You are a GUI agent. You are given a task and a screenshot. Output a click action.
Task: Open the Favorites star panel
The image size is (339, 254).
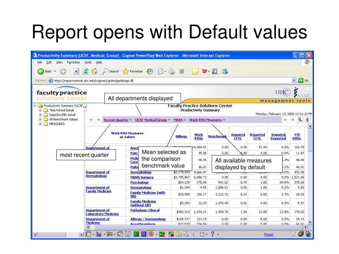pyautogui.click(x=132, y=71)
